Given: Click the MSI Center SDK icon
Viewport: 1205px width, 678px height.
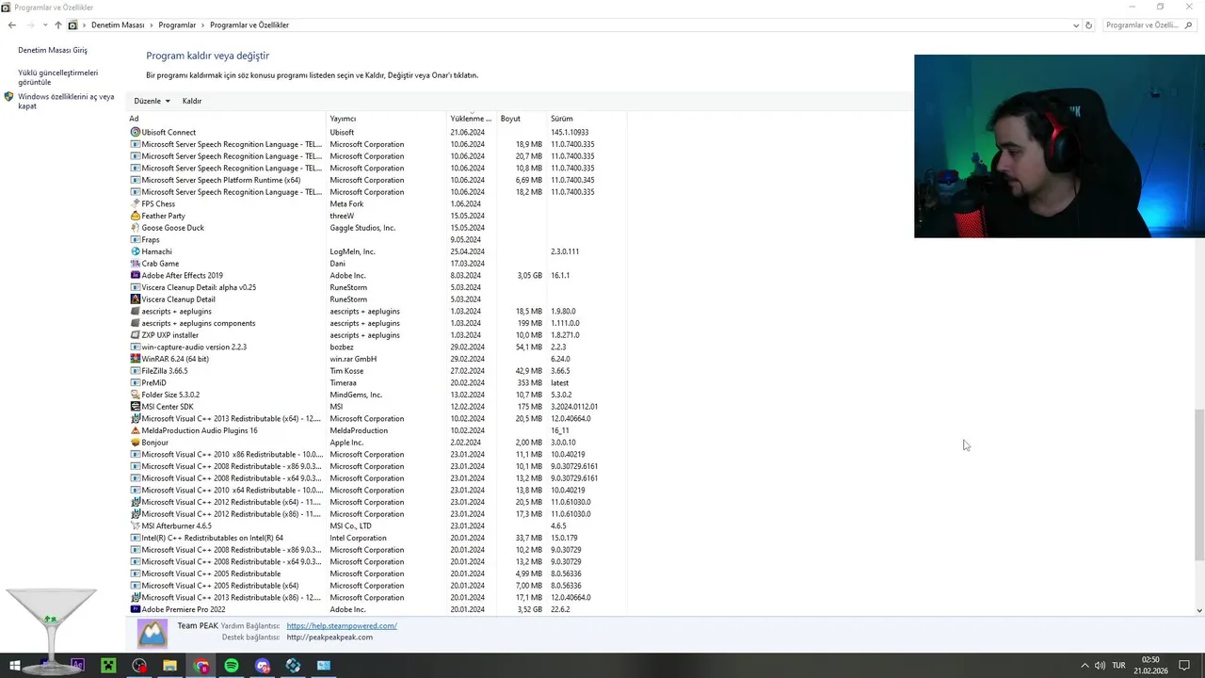Looking at the screenshot, I should (135, 407).
